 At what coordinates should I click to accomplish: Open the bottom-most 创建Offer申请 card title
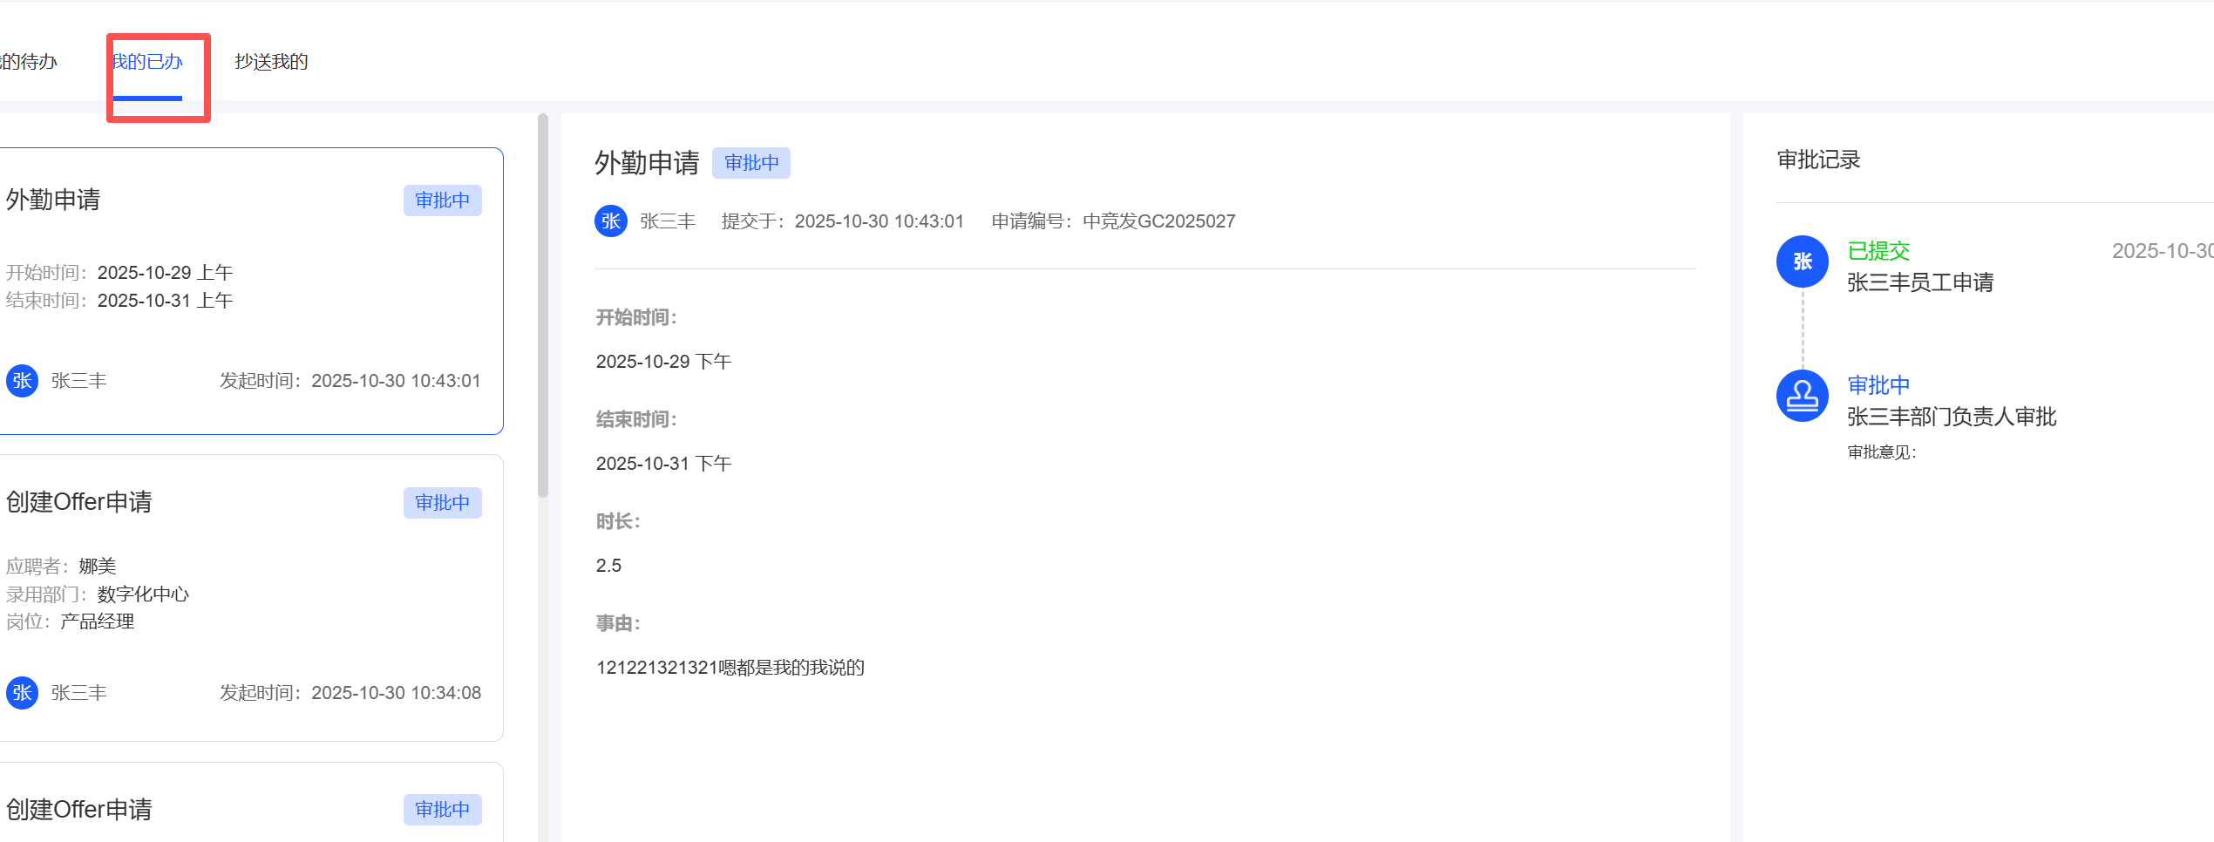(79, 810)
